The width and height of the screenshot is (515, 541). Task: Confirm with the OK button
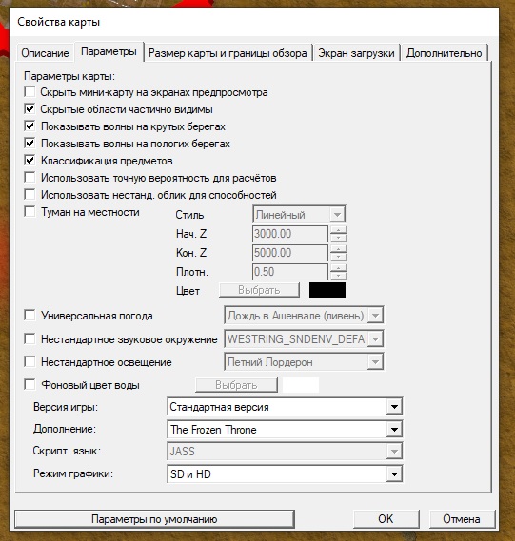386,519
